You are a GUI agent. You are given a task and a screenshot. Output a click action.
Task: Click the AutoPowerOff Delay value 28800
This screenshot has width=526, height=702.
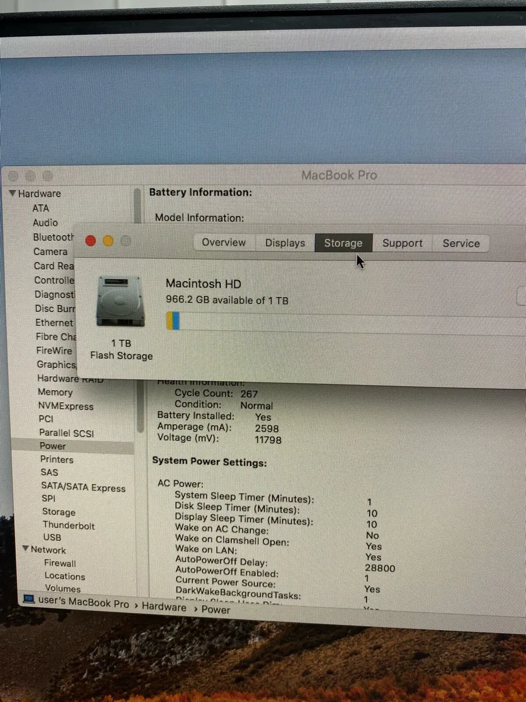(x=380, y=568)
